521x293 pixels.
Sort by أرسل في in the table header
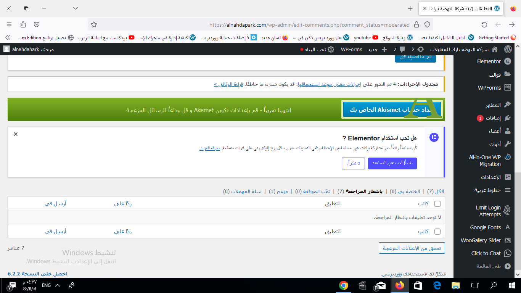point(55,204)
